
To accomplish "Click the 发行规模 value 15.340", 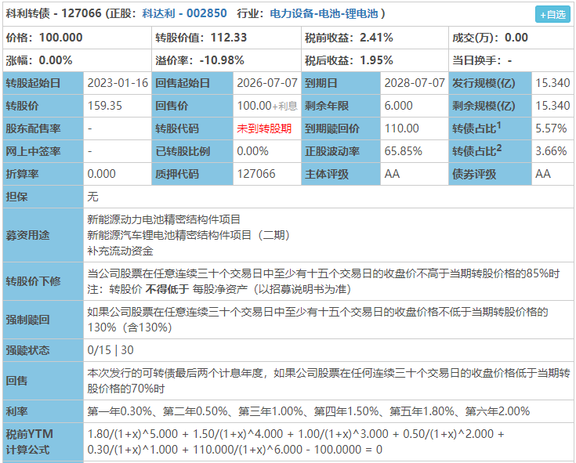I will coord(552,83).
